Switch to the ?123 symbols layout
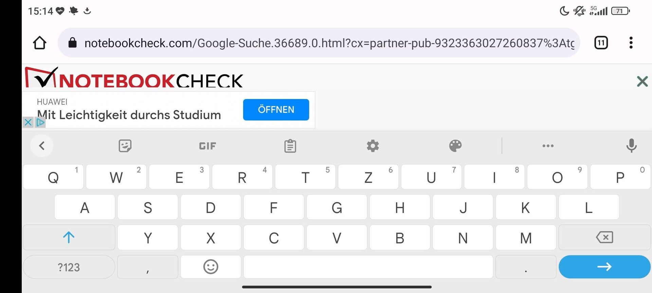This screenshot has width=652, height=293. (x=69, y=267)
